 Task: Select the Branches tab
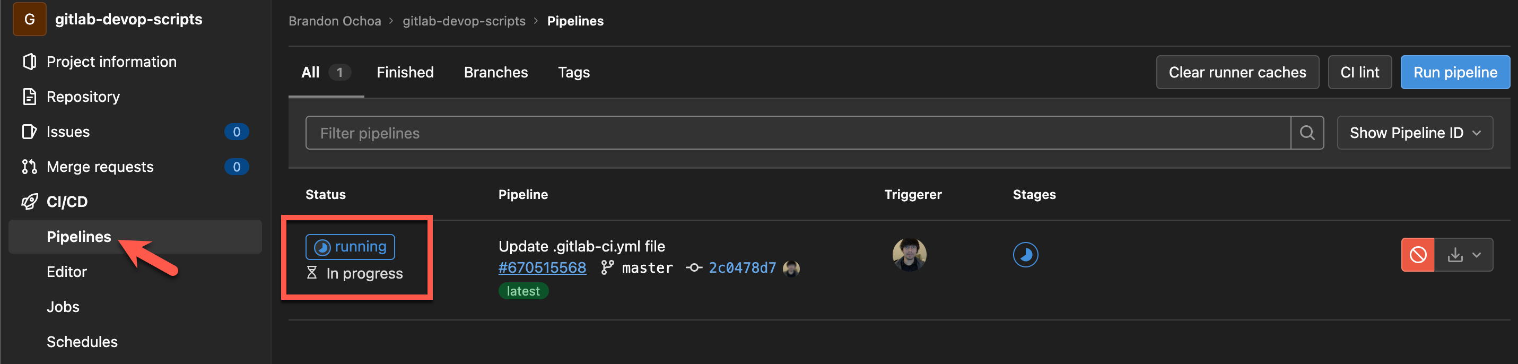pos(495,72)
